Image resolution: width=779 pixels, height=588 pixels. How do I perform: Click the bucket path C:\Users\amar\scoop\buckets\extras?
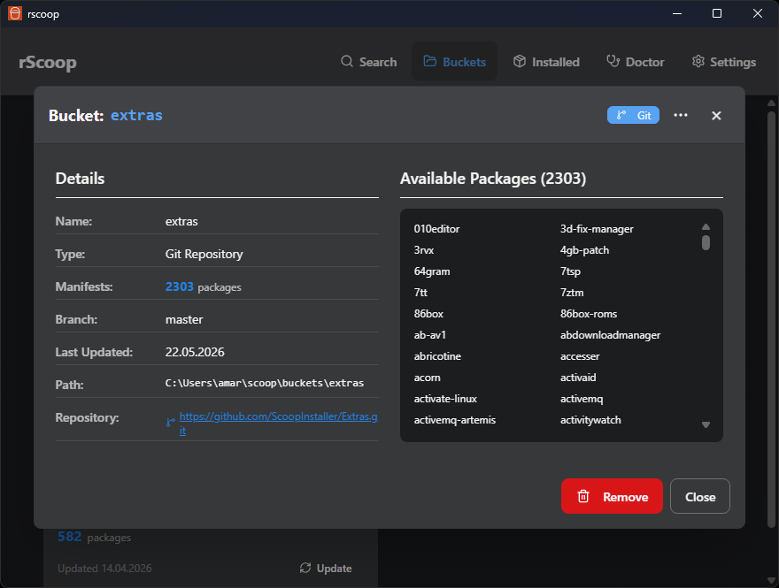pyautogui.click(x=265, y=383)
